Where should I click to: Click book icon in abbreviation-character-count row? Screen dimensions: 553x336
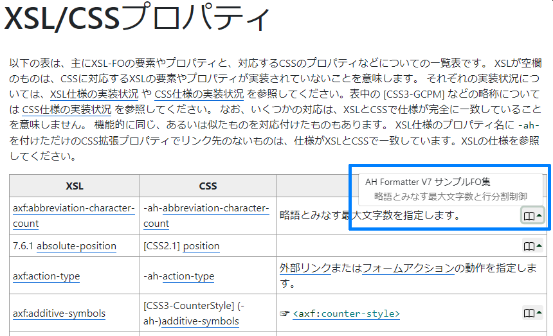[532, 216]
